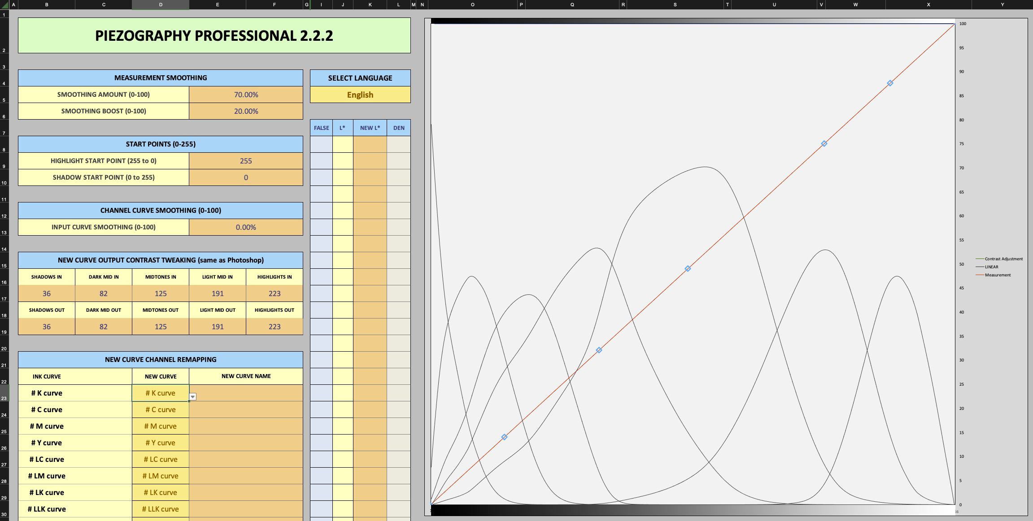This screenshot has width=1033, height=521.
Task: Click the Piezography Professional 2.2.2 title
Action: tap(214, 36)
